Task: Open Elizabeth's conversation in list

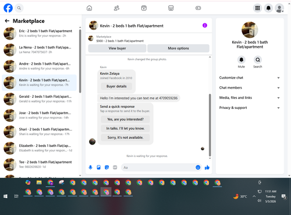Action: click(39, 148)
